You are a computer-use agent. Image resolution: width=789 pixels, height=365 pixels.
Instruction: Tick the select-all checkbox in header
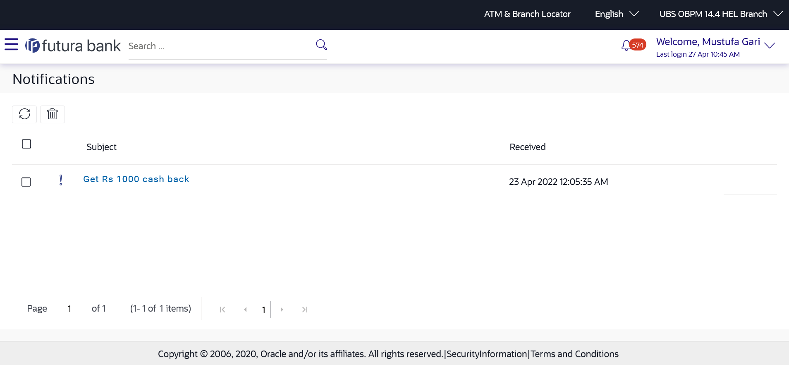coord(26,144)
